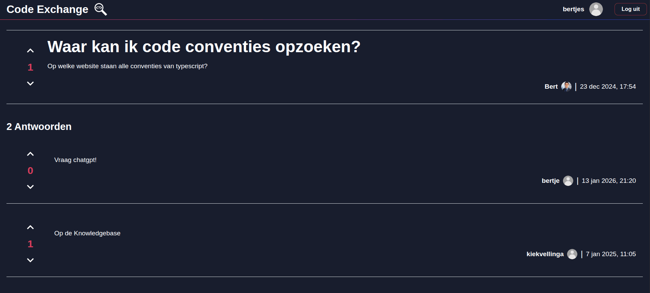This screenshot has width=650, height=293.
Task: Open question author Bert's name
Action: point(551,87)
